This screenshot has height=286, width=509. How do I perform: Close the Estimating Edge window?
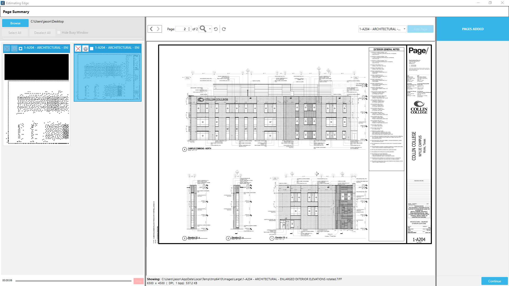coord(502,3)
